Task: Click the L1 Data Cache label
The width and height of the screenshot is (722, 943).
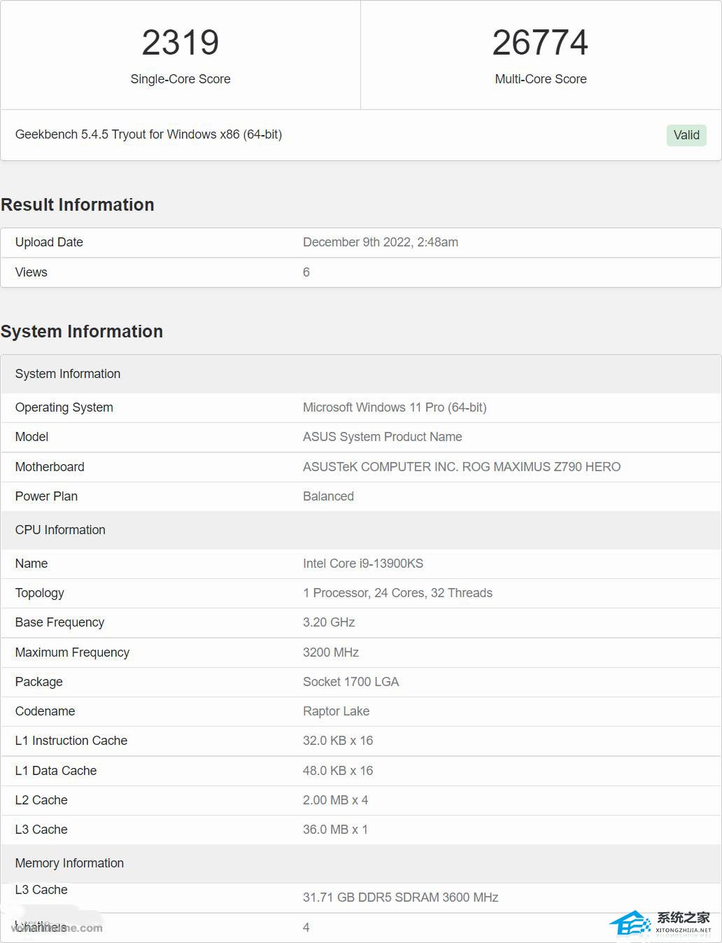Action: tap(56, 771)
